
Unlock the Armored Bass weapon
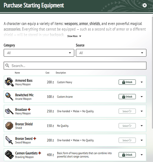pos(127,82)
